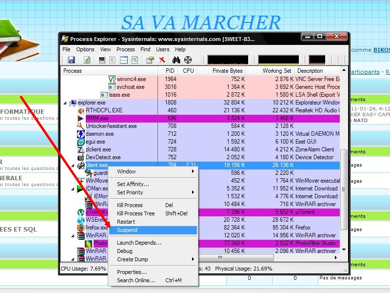This screenshot has height=293, width=390.
Task: Click the DevDetect.exe camera icon
Action: pyautogui.click(x=81, y=157)
